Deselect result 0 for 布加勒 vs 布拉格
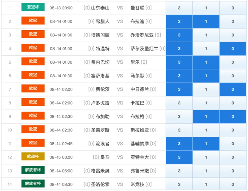 pyautogui.click(x=233, y=117)
